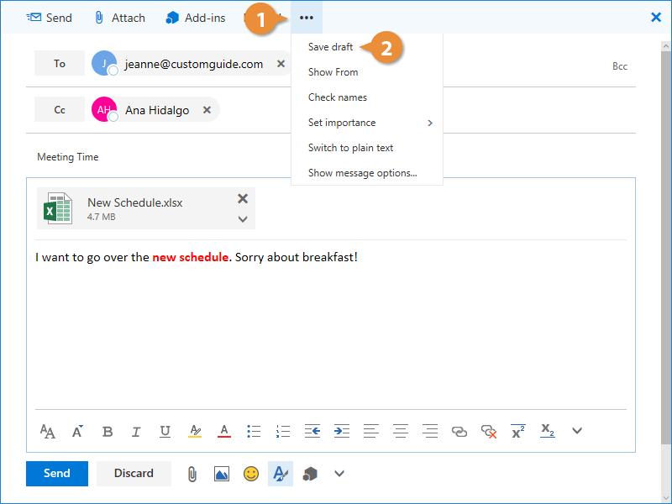Click the paperclip icon next to Discard

point(192,474)
